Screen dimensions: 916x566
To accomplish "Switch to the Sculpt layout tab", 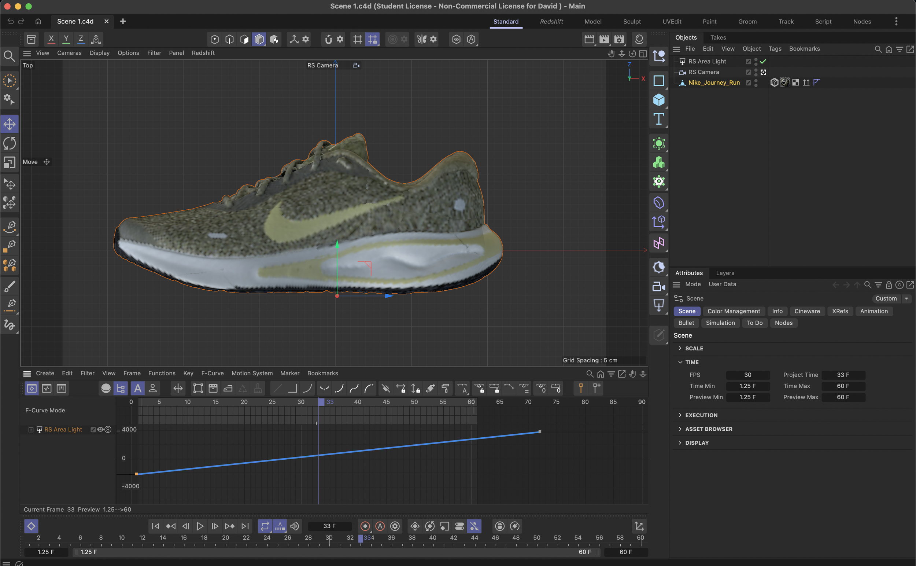I will (x=632, y=21).
